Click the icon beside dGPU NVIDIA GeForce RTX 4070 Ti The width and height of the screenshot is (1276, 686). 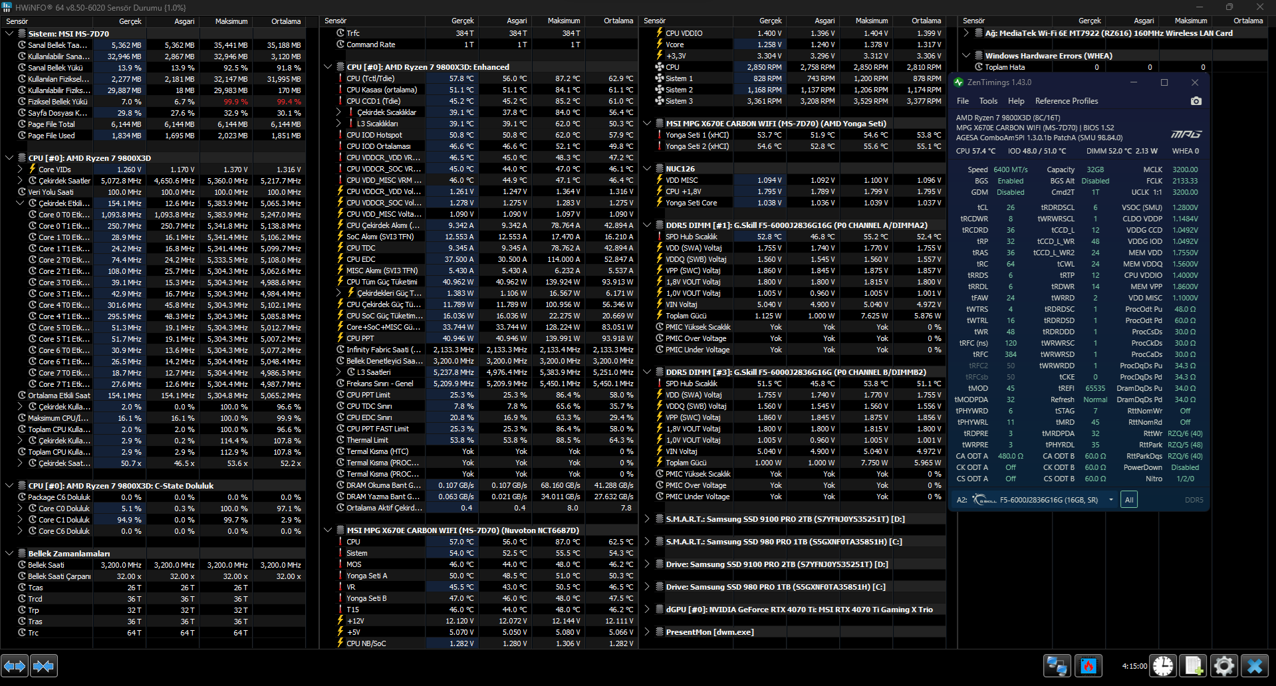pos(660,610)
